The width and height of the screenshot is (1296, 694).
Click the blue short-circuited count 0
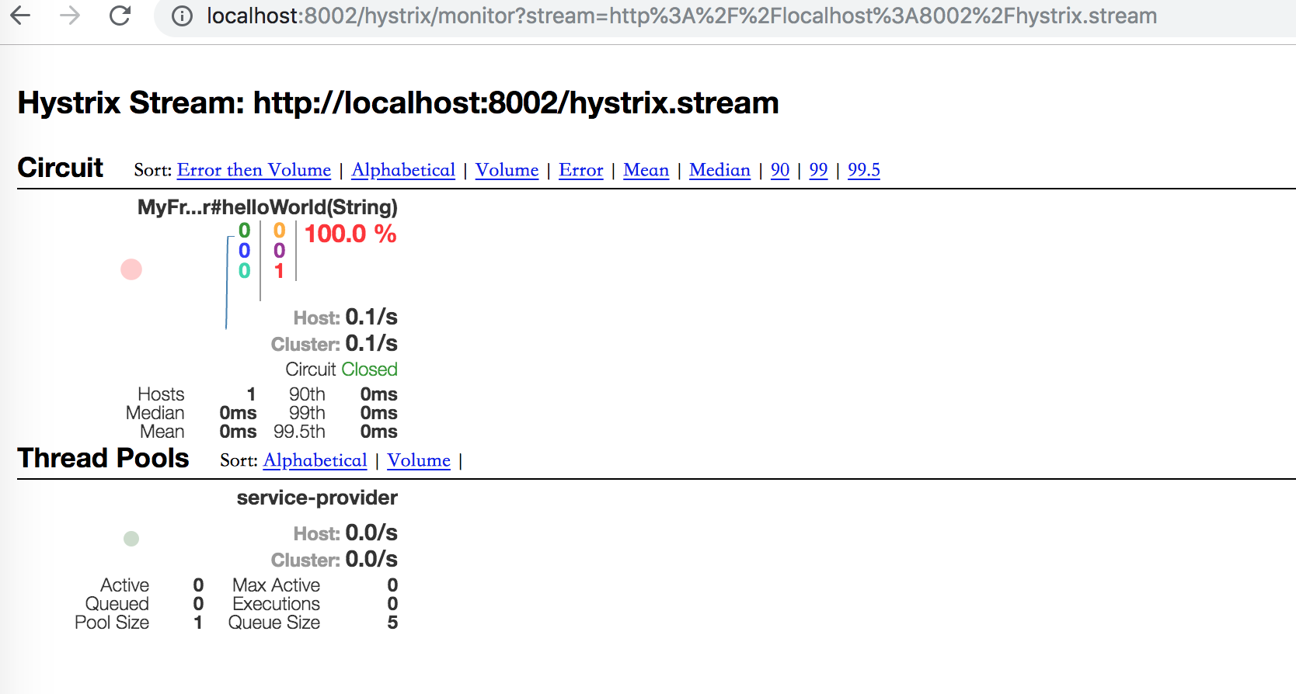coord(245,251)
